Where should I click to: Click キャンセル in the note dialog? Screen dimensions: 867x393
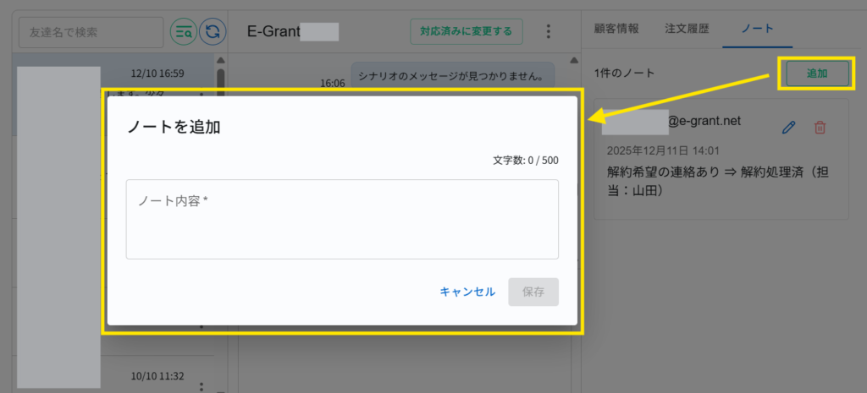[467, 292]
